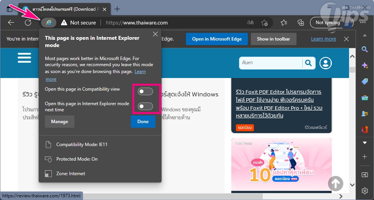Close the Internet Explorer mode popup

(x=155, y=34)
